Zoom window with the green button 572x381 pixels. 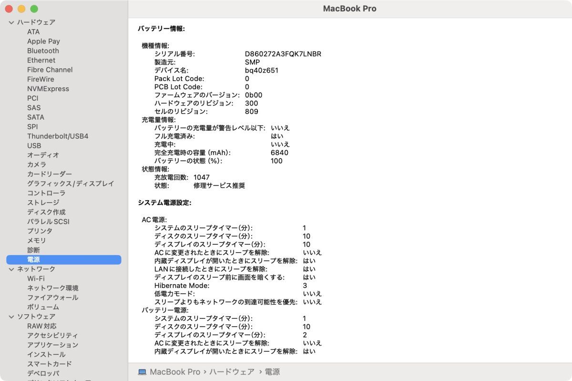[x=34, y=9]
